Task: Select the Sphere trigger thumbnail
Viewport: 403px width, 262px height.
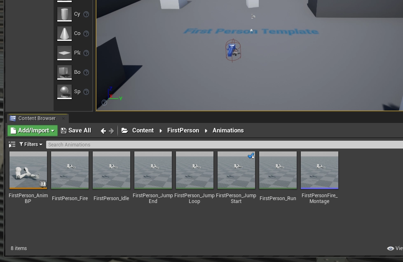Action: [x=64, y=92]
